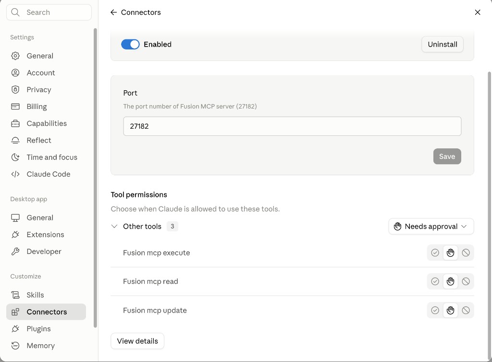Click the View details button
Image resolution: width=492 pixels, height=362 pixels.
(x=137, y=341)
